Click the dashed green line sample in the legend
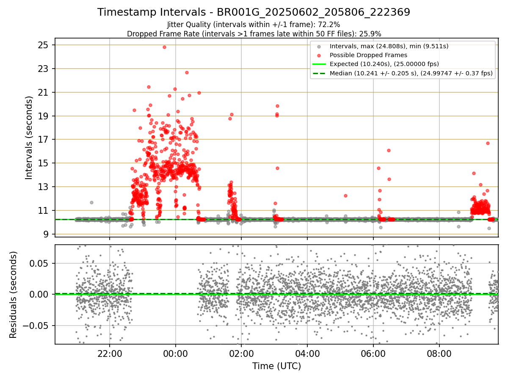The width and height of the screenshot is (508, 381). (319, 73)
